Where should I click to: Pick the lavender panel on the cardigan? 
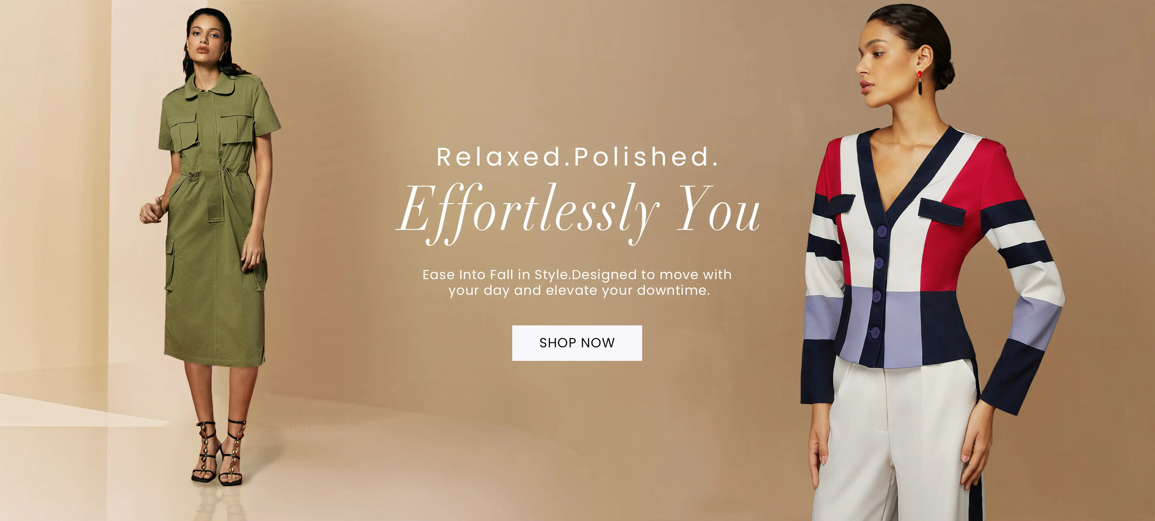pyautogui.click(x=901, y=329)
